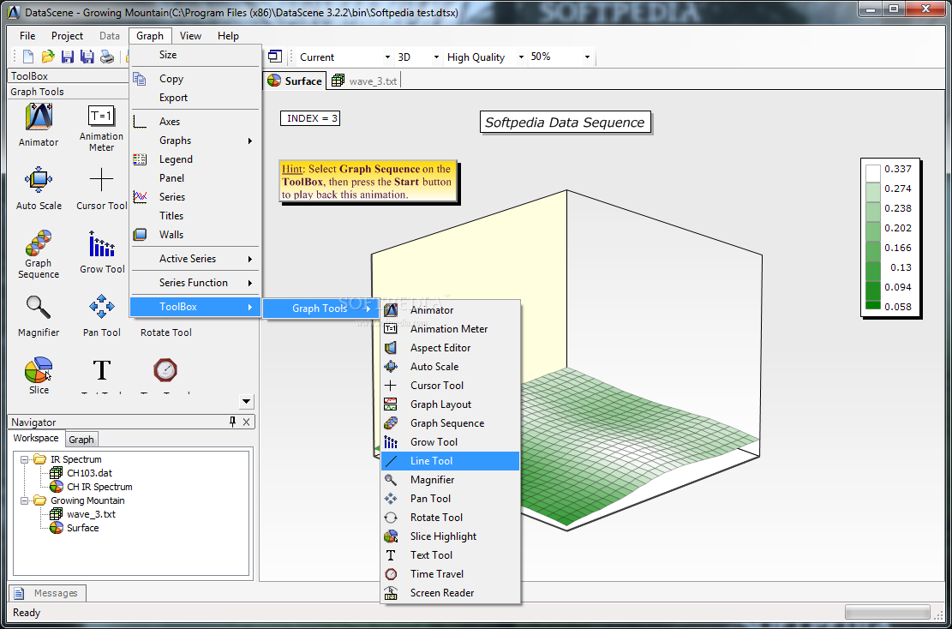Collapse the Growing Mountain tree node

tap(24, 501)
